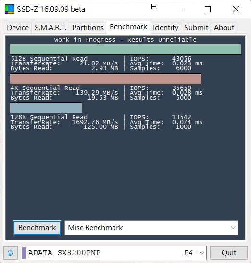
Task: Switch to the S.M.A.R.T. tab
Action: click(x=50, y=28)
